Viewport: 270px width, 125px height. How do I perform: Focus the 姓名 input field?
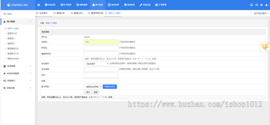coord(101,75)
